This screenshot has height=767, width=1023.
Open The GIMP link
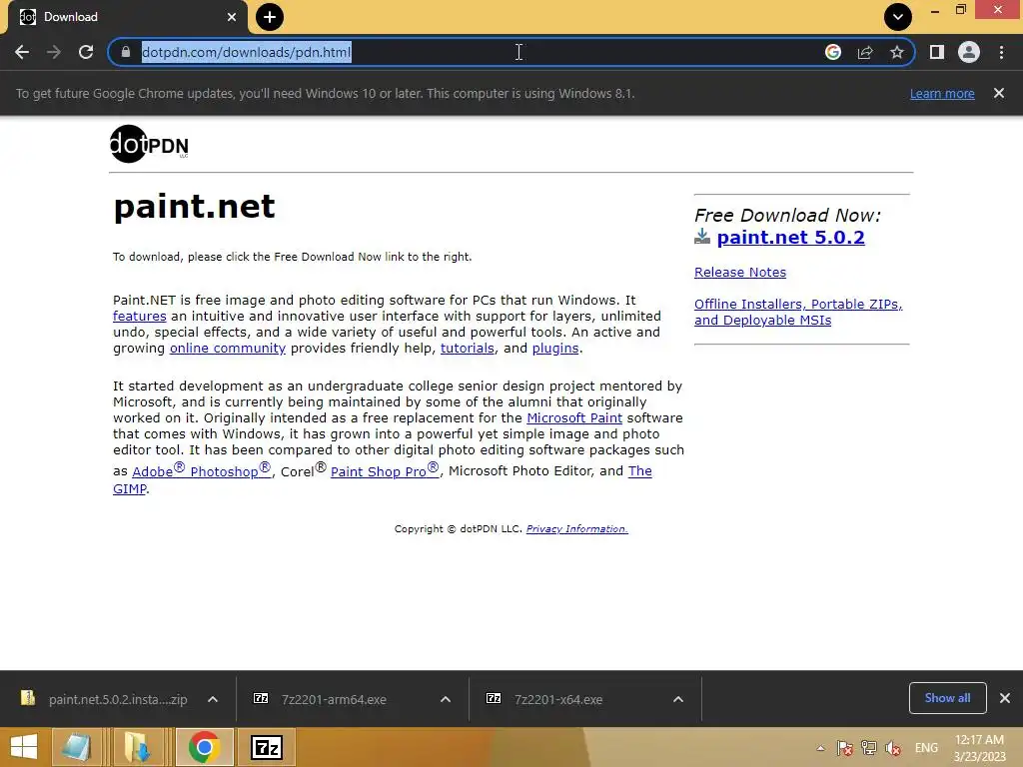[x=129, y=489]
